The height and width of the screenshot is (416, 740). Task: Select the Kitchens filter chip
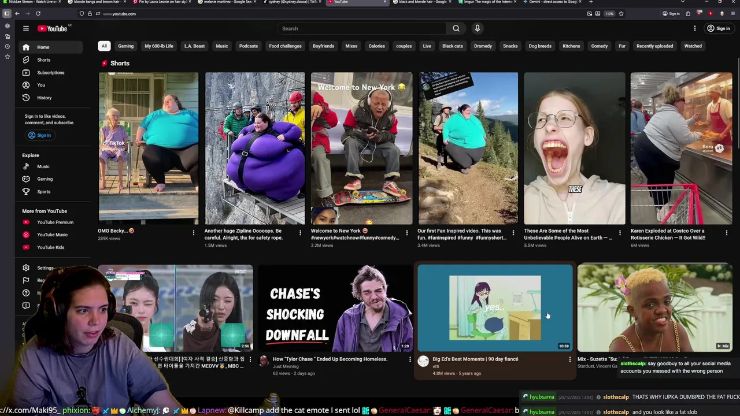pyautogui.click(x=571, y=46)
